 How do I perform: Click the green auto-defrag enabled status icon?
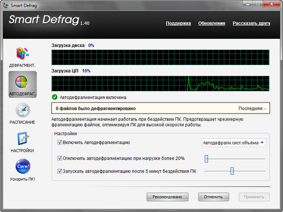[x=55, y=97]
